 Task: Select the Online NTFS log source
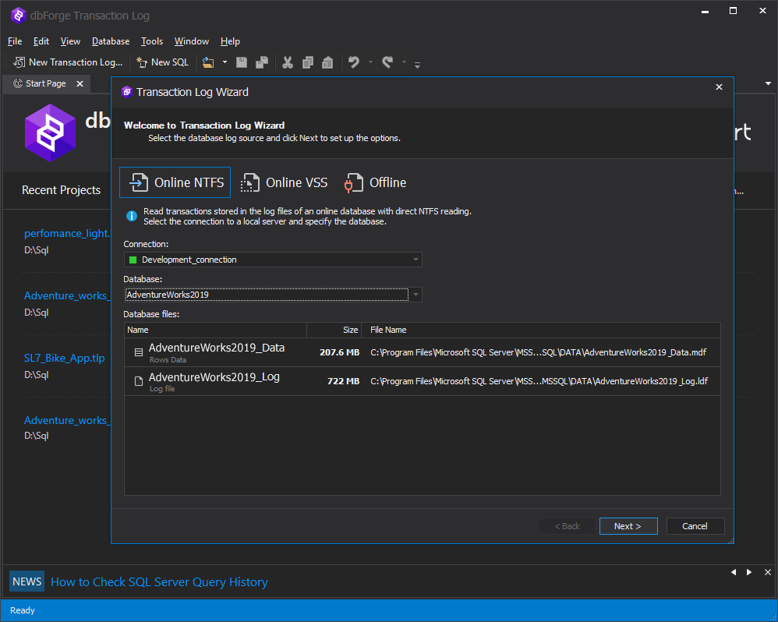click(x=175, y=182)
